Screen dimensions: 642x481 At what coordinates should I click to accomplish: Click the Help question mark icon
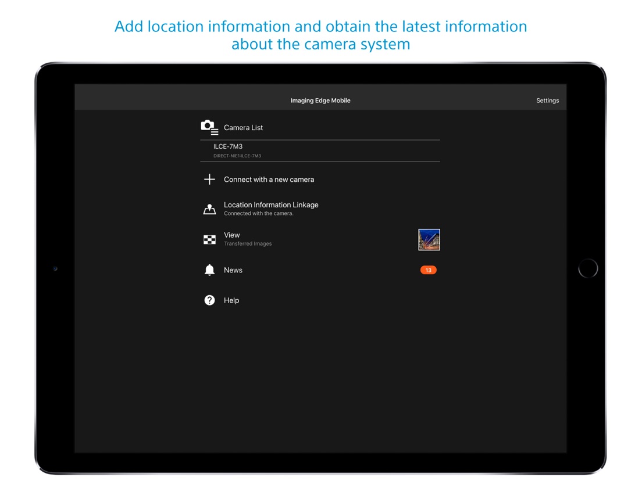coord(209,300)
